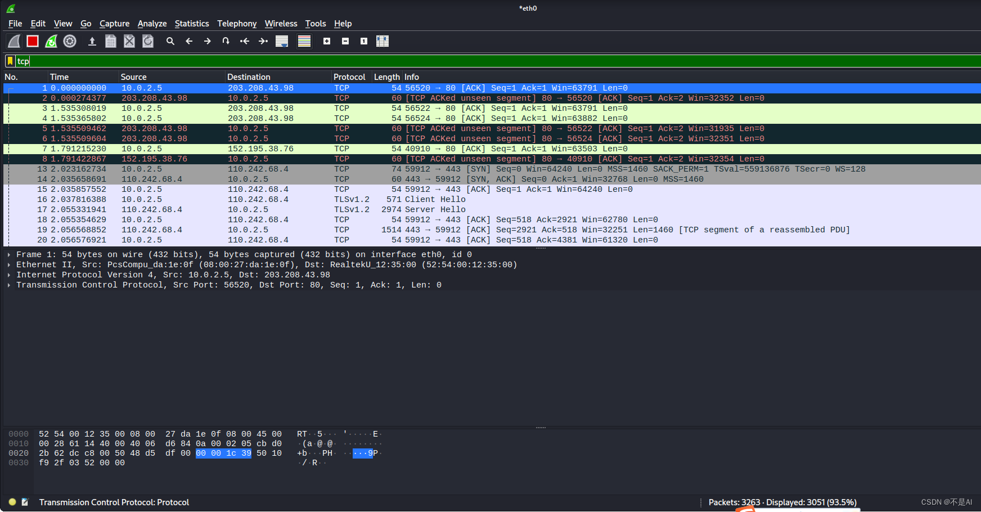Open the File menu

tap(15, 24)
